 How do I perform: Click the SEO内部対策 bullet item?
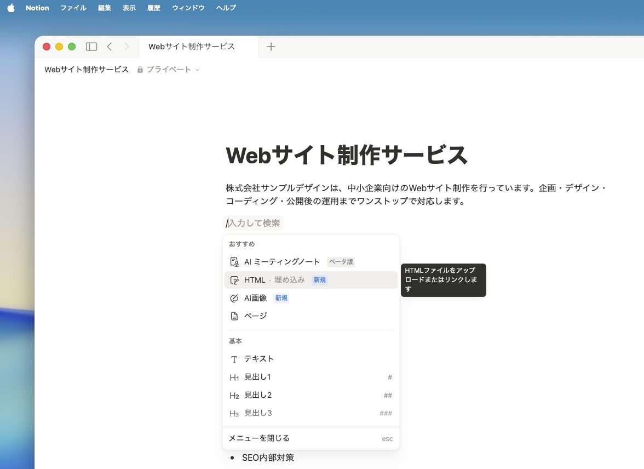click(x=268, y=458)
